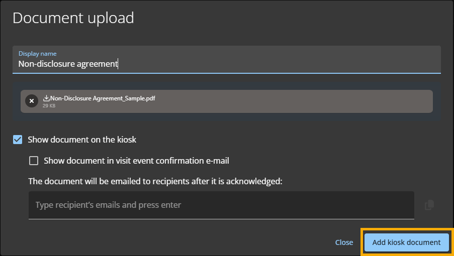Remove the uploaded Non-Disclosure Agreement file
The height and width of the screenshot is (256, 454).
click(x=32, y=101)
